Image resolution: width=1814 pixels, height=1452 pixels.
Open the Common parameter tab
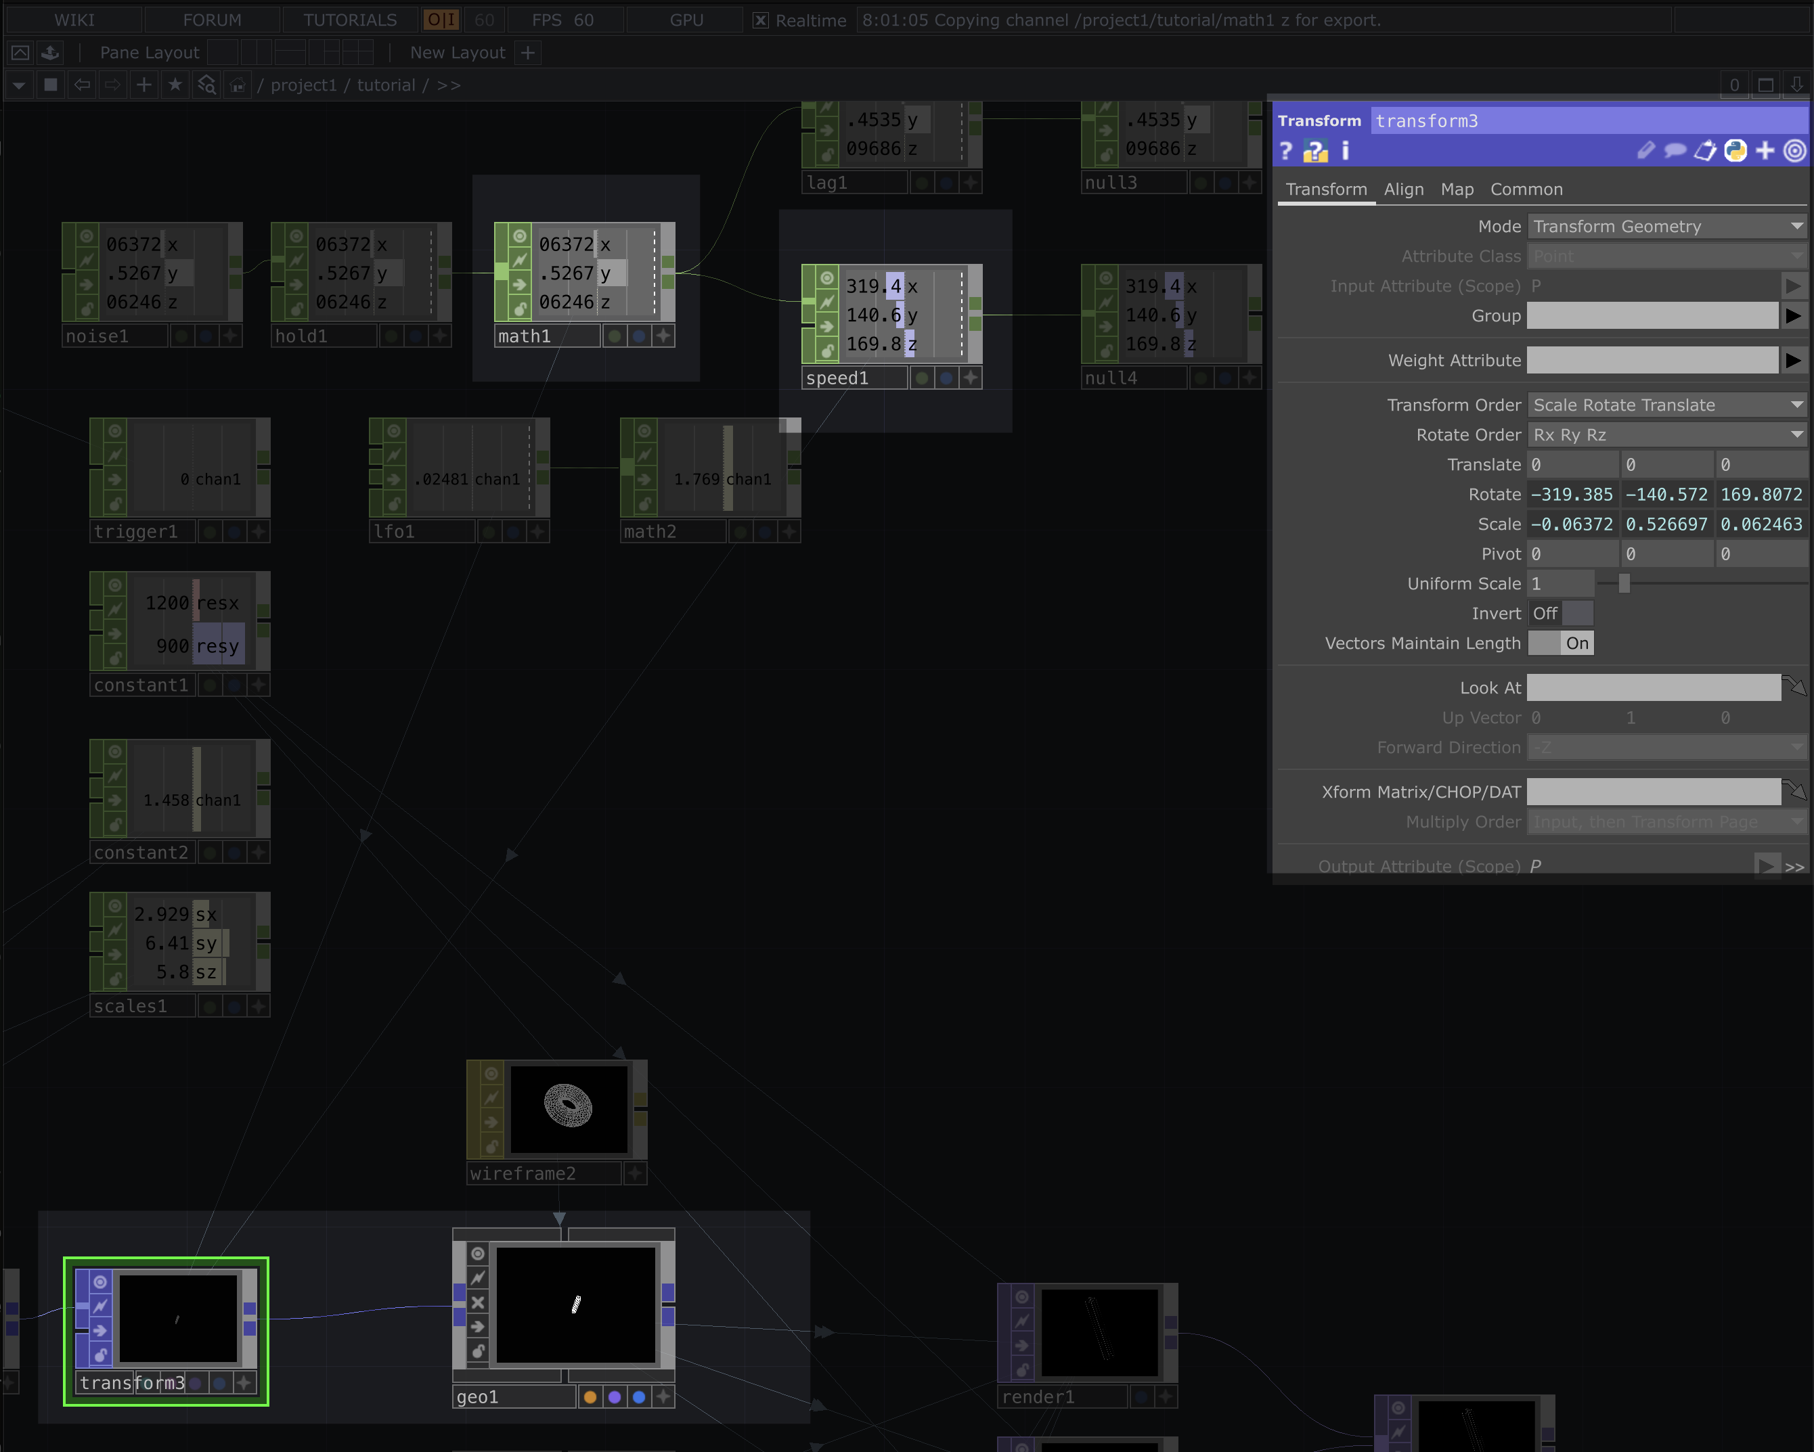coord(1526,189)
